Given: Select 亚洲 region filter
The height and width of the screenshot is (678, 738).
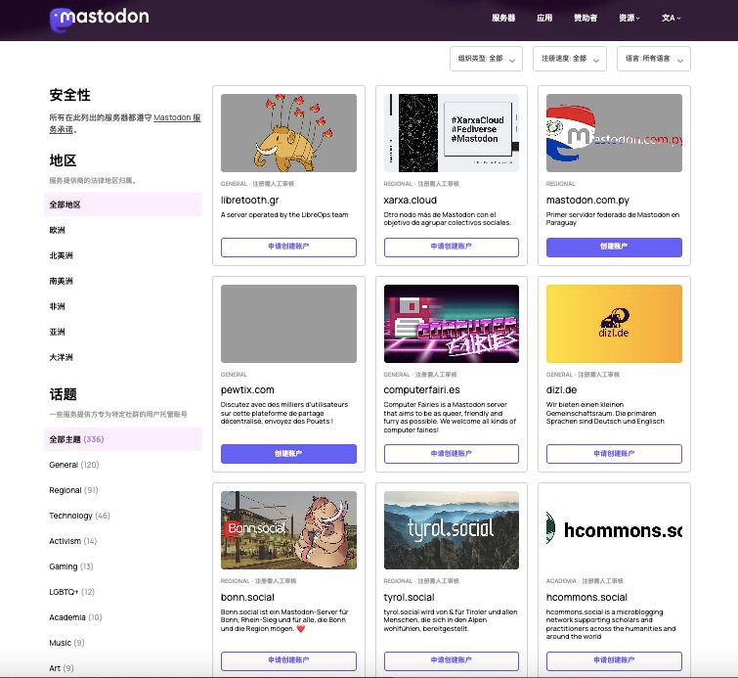Looking at the screenshot, I should 123,332.
